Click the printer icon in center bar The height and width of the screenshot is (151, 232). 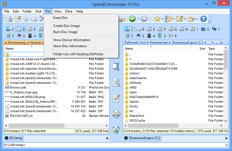pos(116,114)
